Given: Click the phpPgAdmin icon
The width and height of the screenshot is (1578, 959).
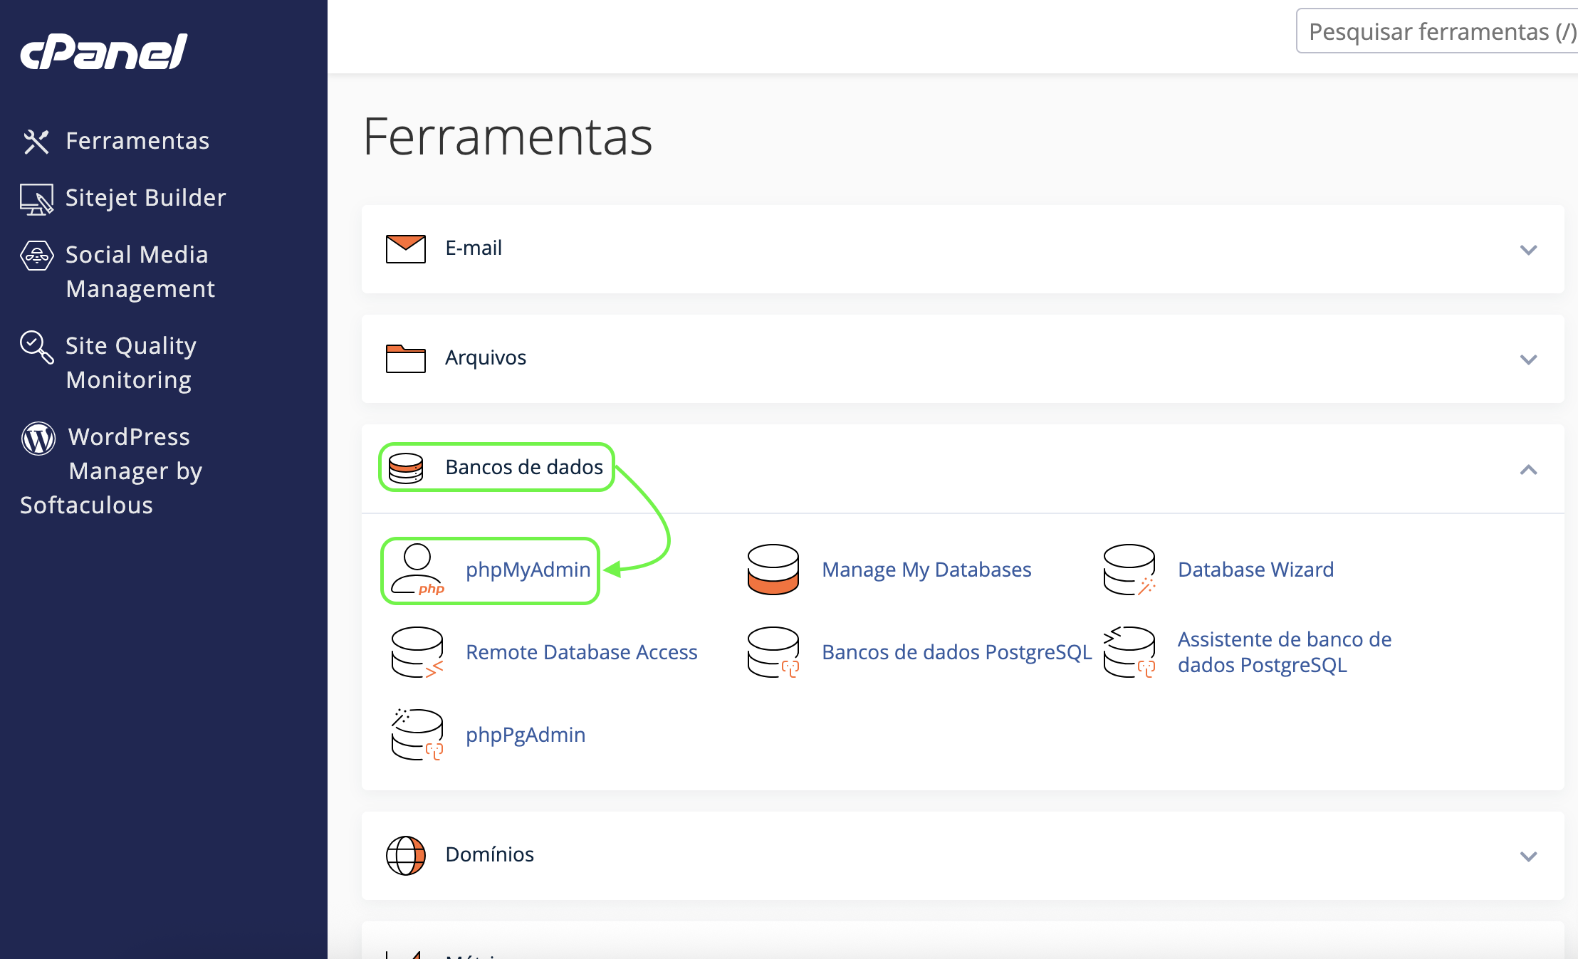Looking at the screenshot, I should coord(417,735).
